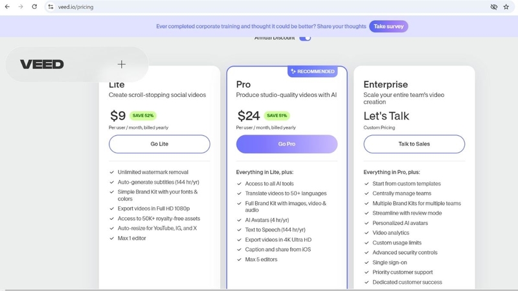Click the survey banner text
This screenshot has width=518, height=291.
point(261,27)
